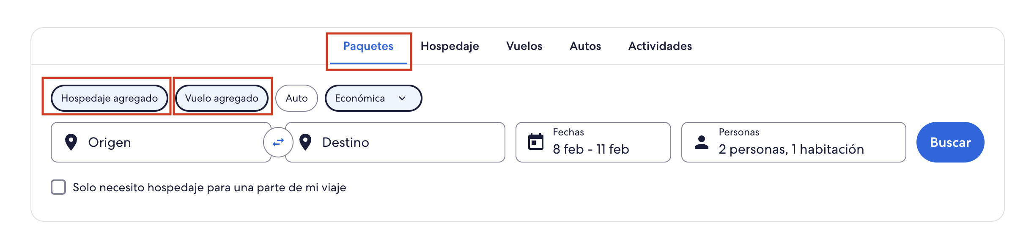
Task: Click the location pin icon in Origen
Action: click(x=71, y=142)
